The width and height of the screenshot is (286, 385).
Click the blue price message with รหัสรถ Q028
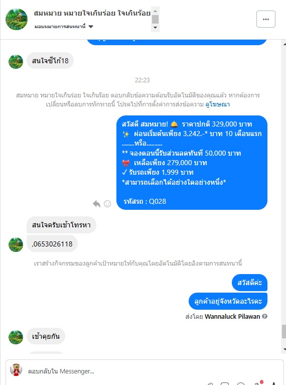click(x=192, y=163)
